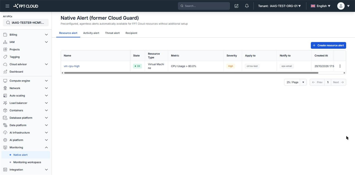Switch to the Resource alert tab

pos(68,33)
